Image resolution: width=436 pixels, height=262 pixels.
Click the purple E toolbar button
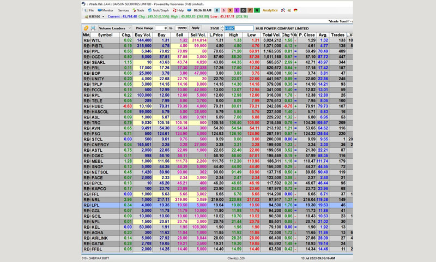click(x=237, y=10)
